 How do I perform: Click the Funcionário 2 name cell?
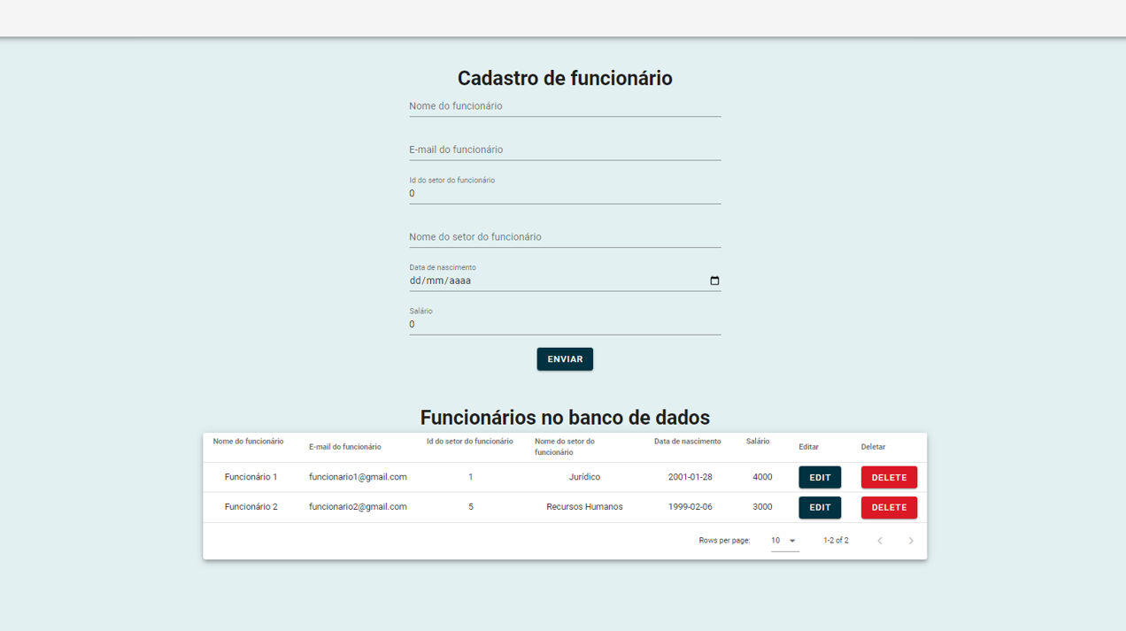[251, 507]
